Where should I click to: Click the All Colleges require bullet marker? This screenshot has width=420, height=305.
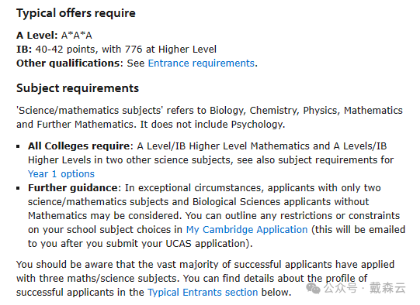point(18,146)
